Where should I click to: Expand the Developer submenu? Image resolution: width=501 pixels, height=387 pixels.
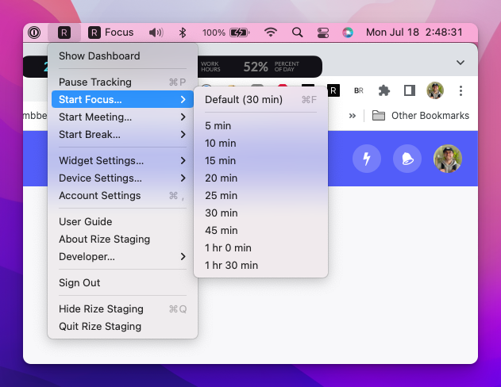[122, 256]
